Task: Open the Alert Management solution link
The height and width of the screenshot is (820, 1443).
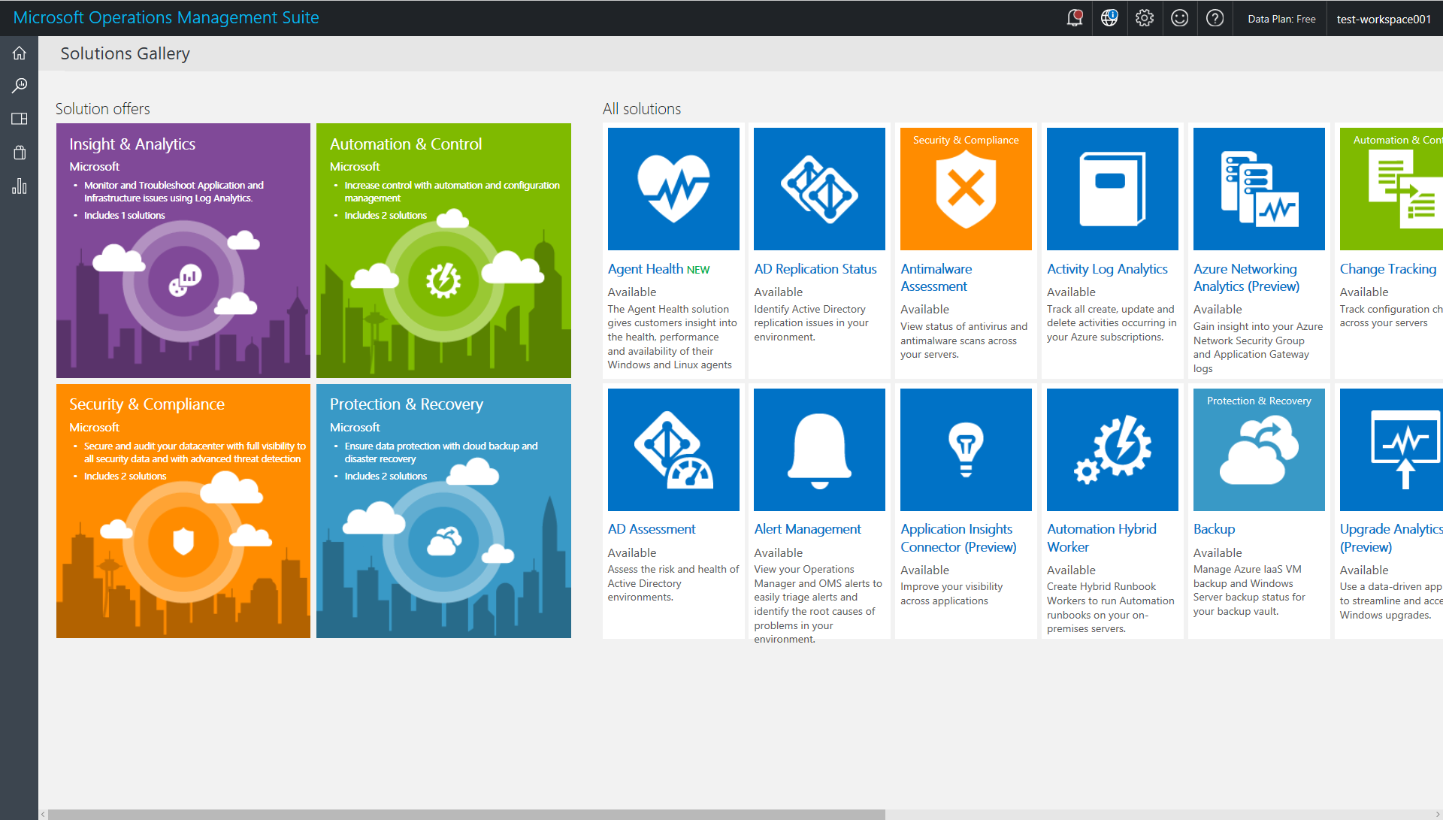Action: (807, 529)
